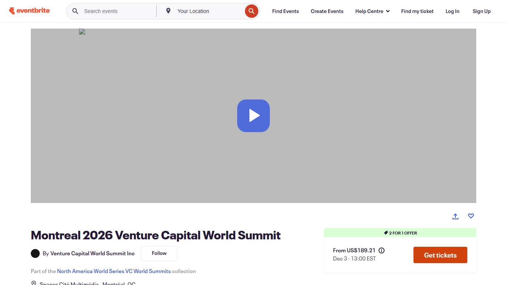
Task: Open the Help Centre dropdown
Action: (372, 11)
